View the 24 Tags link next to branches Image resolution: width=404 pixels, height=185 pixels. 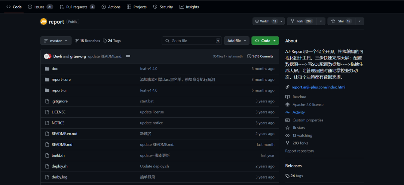(x=111, y=41)
